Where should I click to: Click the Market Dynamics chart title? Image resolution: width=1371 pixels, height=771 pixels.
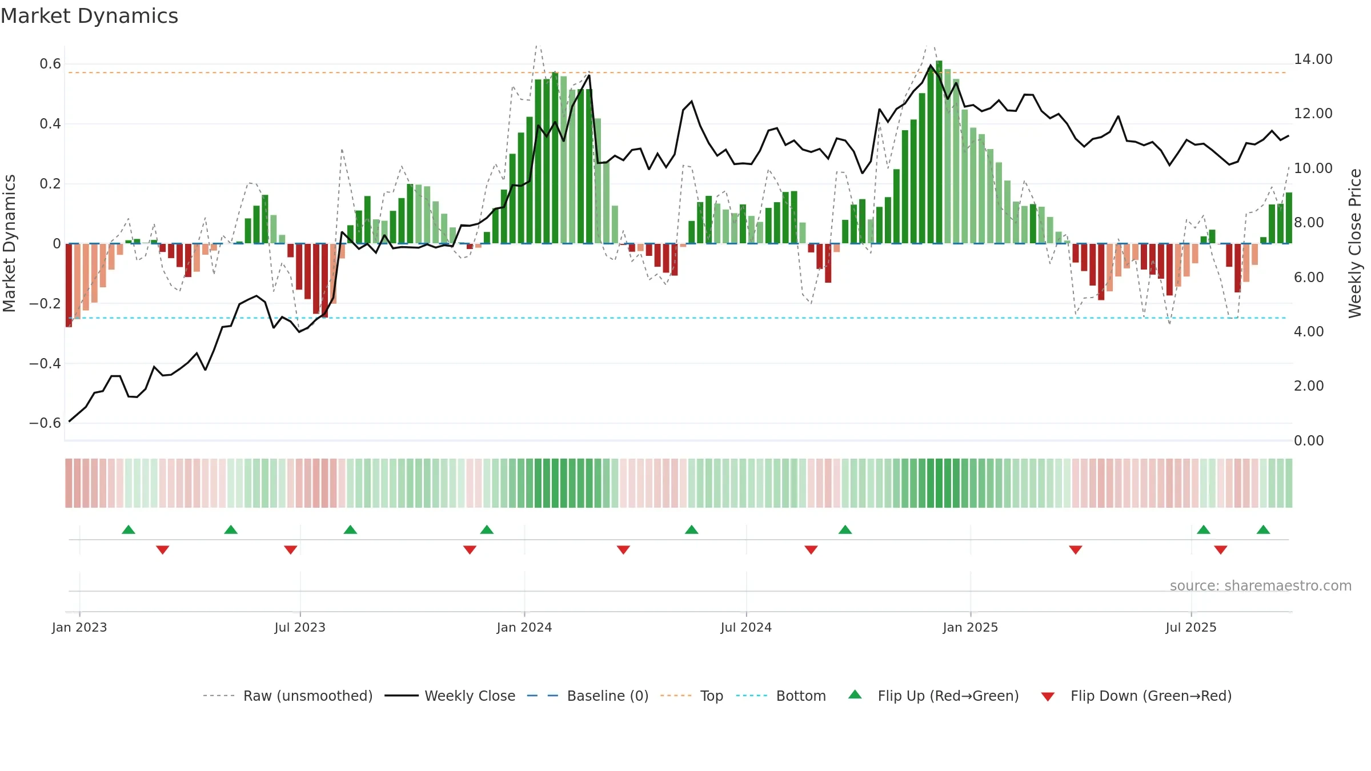[89, 16]
